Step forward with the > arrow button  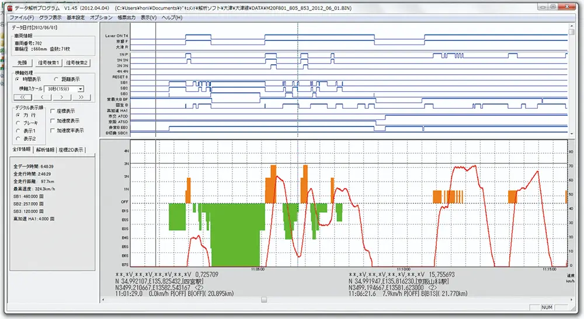coord(62,97)
